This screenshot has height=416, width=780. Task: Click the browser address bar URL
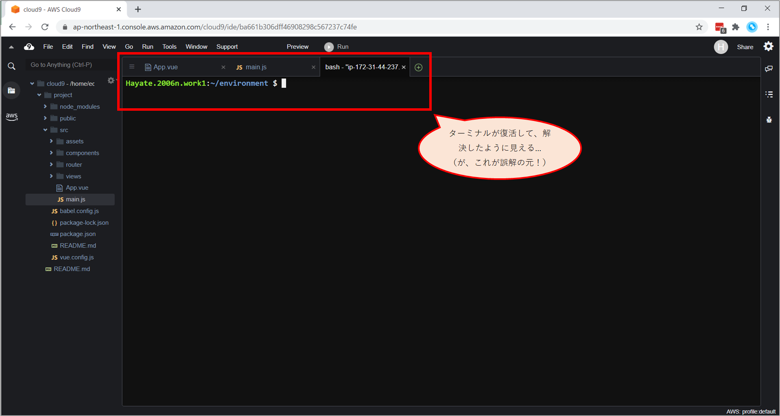pyautogui.click(x=215, y=27)
